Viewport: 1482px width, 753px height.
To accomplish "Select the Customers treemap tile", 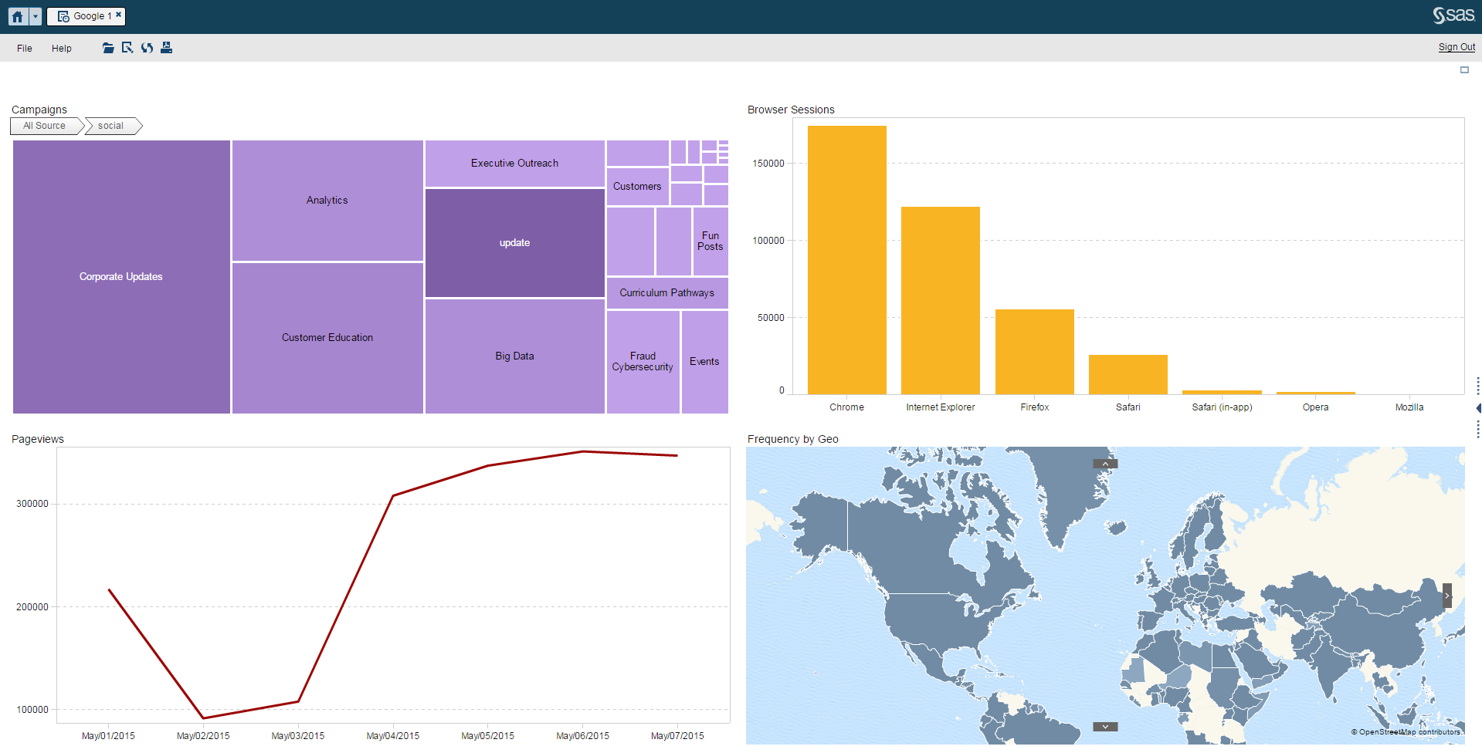I will pyautogui.click(x=637, y=187).
